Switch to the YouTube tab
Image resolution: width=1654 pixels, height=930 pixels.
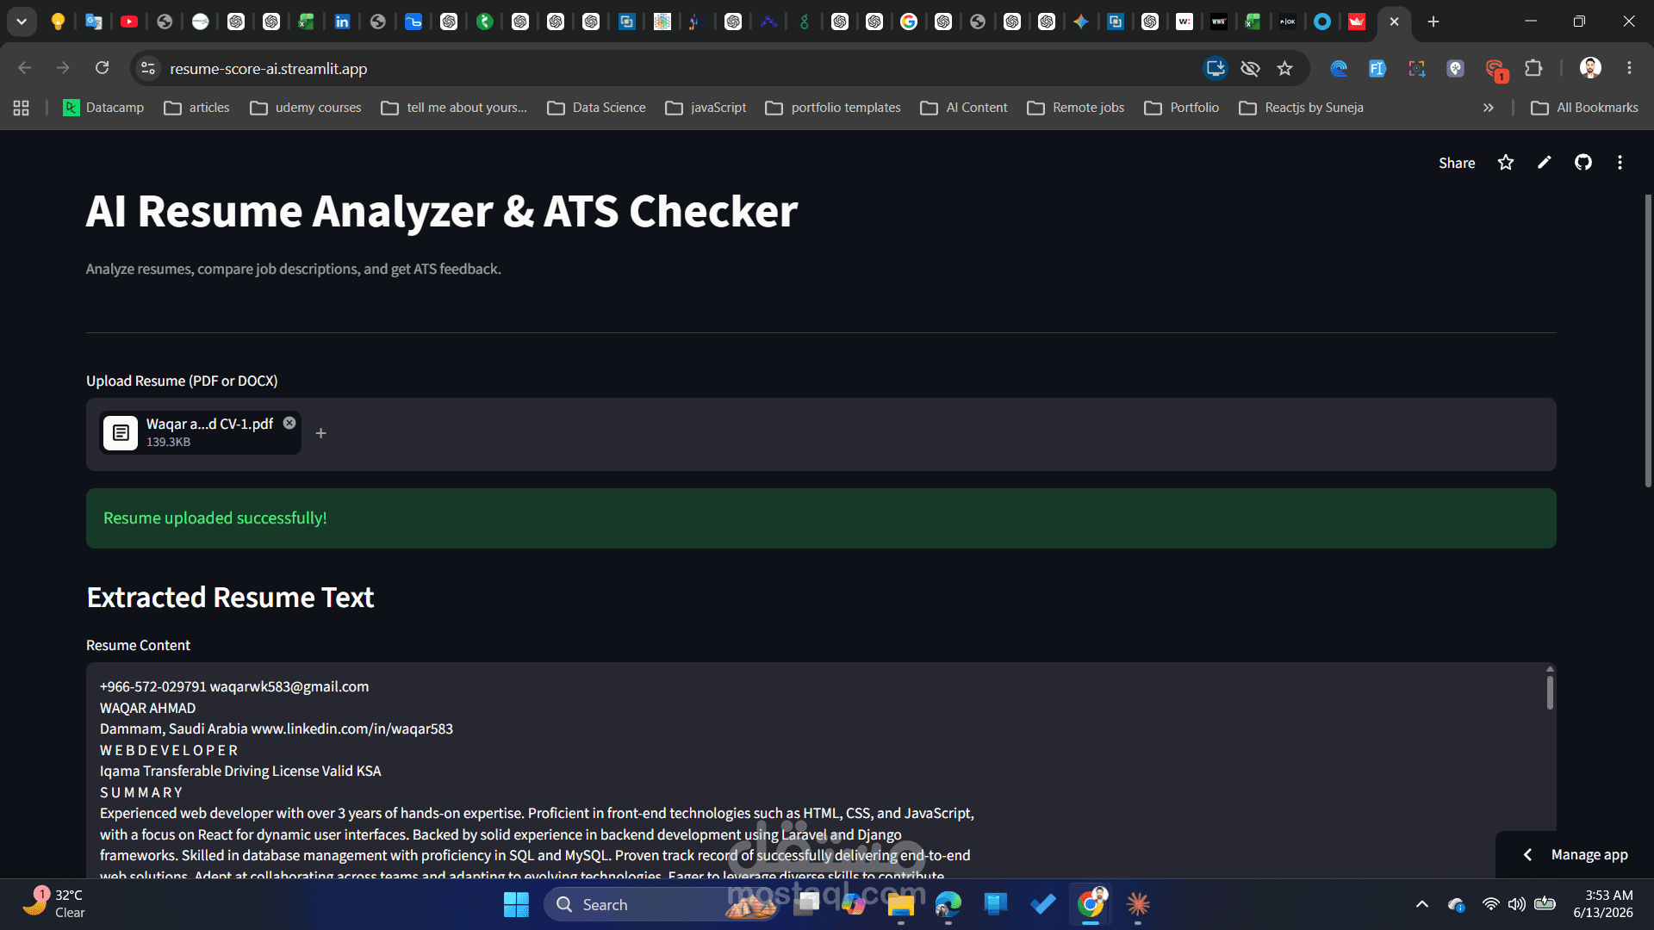tap(129, 22)
